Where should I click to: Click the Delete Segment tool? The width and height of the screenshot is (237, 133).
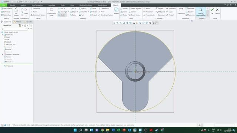coord(135,8)
